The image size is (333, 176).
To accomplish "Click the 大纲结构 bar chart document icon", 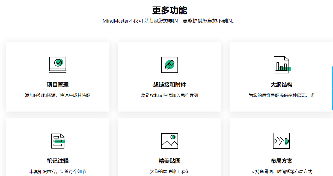I will click(x=283, y=65).
